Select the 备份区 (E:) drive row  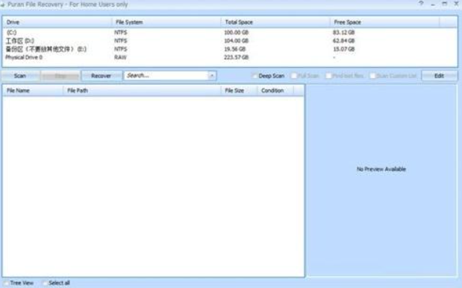[230, 49]
